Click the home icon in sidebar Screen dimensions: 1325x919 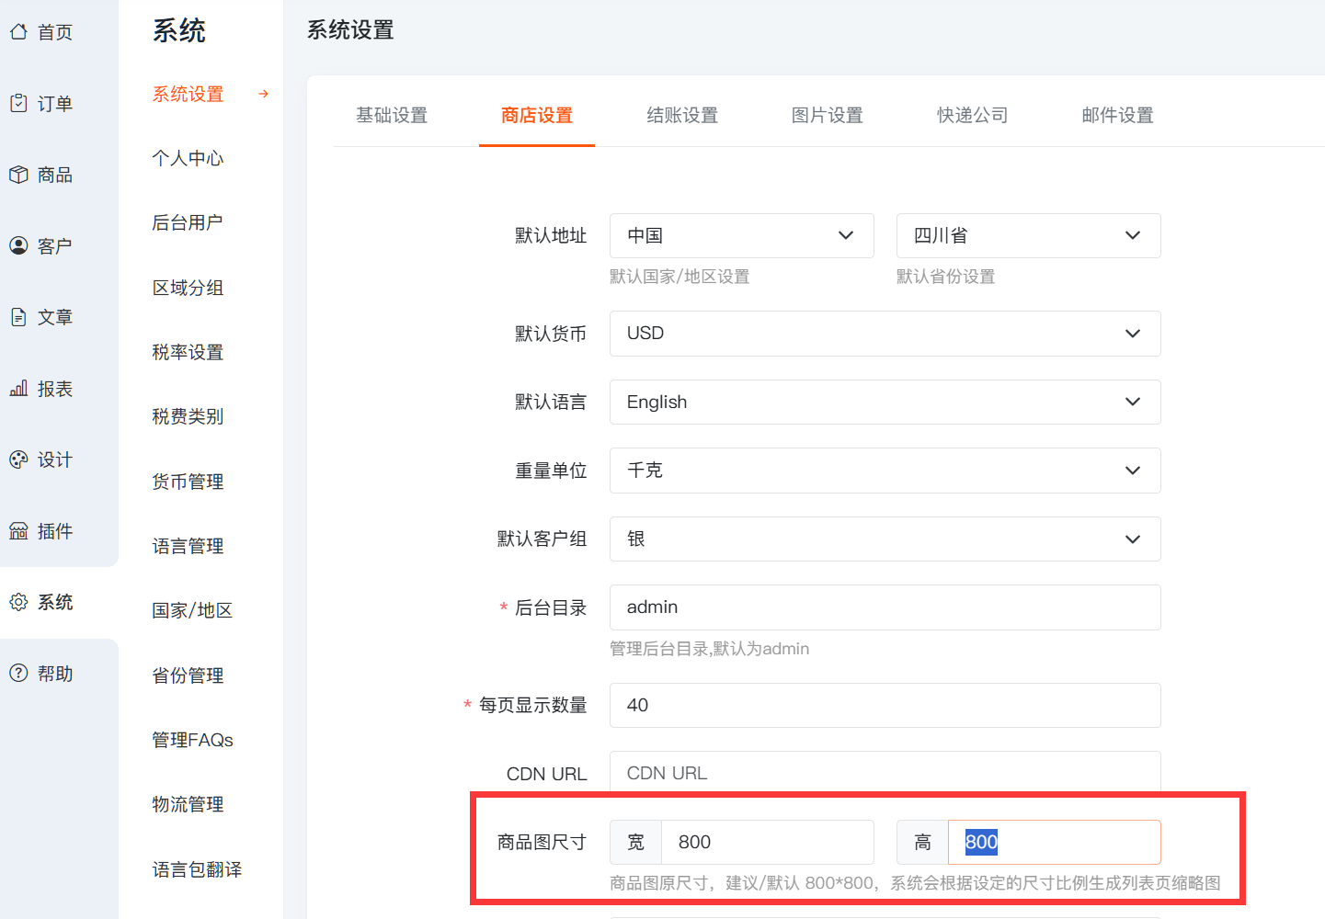pos(18,32)
